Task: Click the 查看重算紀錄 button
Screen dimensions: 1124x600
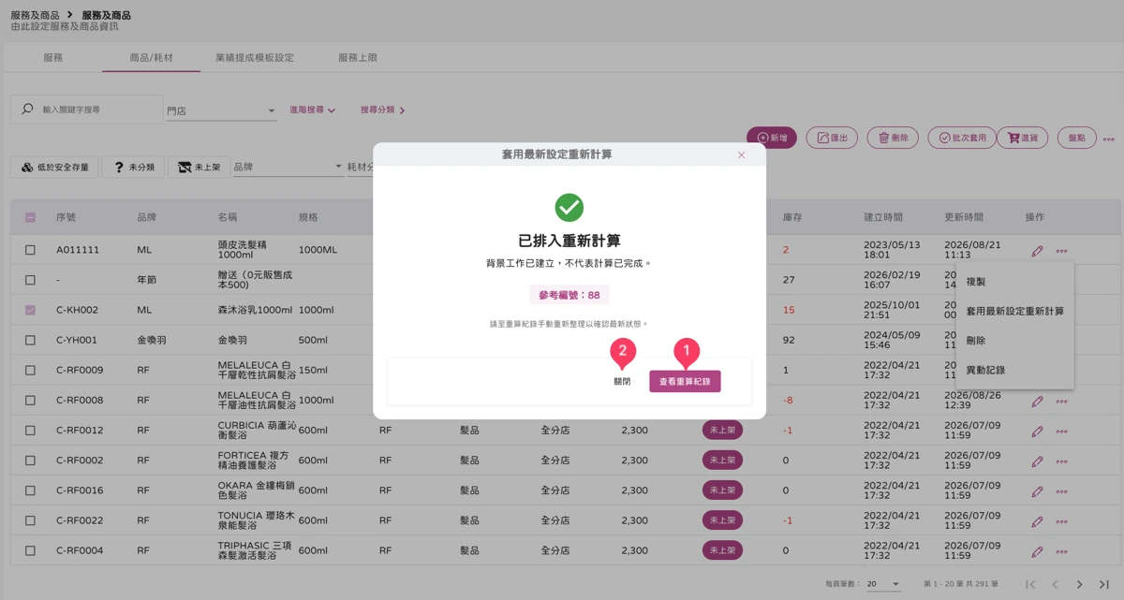Action: (x=685, y=382)
